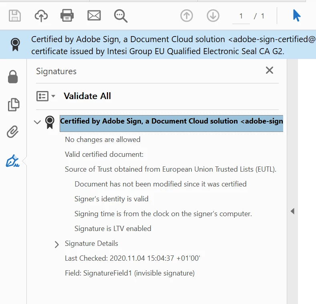This screenshot has height=304, width=316.
Task: Send file by email envelope icon
Action: (94, 16)
